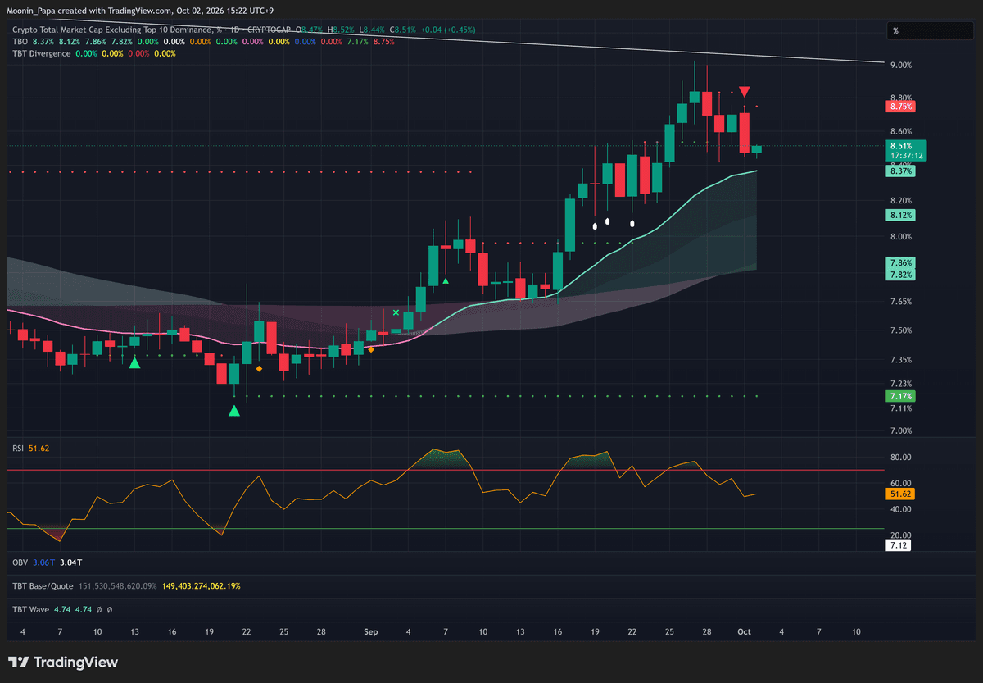Click the white 7.12 axis label
983x683 pixels.
pyautogui.click(x=899, y=544)
